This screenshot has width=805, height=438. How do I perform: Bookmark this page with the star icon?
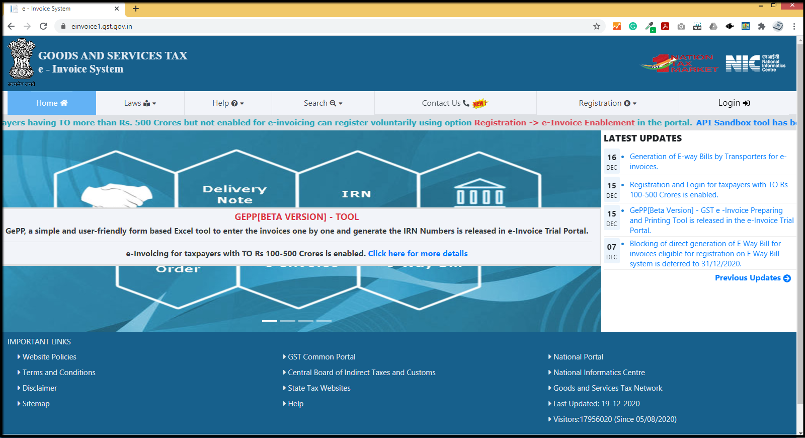(x=597, y=26)
